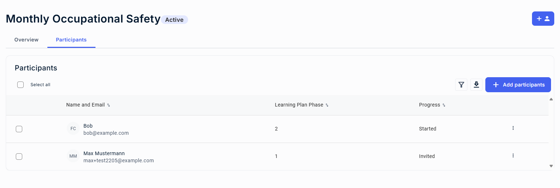This screenshot has width=560, height=188.
Task: Open the three-dot menu for Bob
Action: tap(513, 128)
